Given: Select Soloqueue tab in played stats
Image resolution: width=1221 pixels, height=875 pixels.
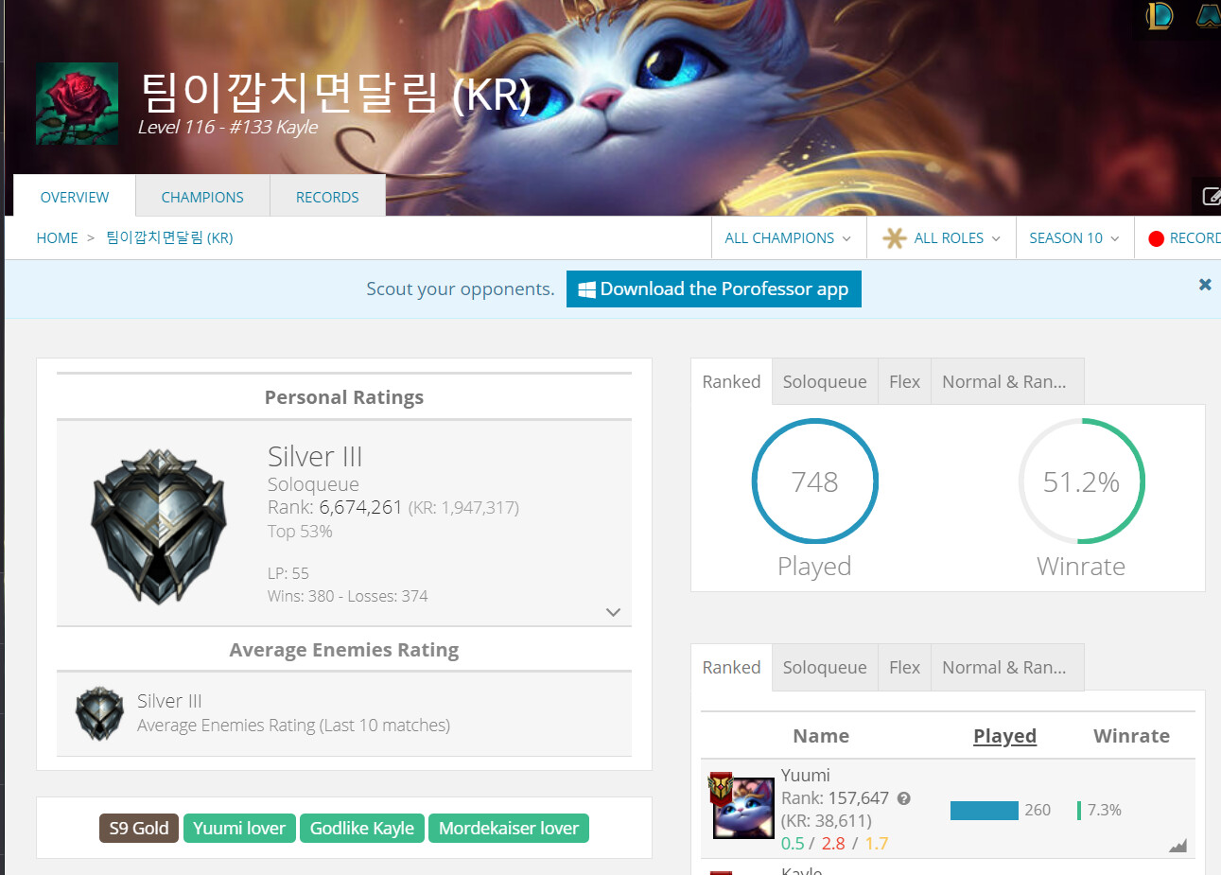Looking at the screenshot, I should pyautogui.click(x=825, y=381).
